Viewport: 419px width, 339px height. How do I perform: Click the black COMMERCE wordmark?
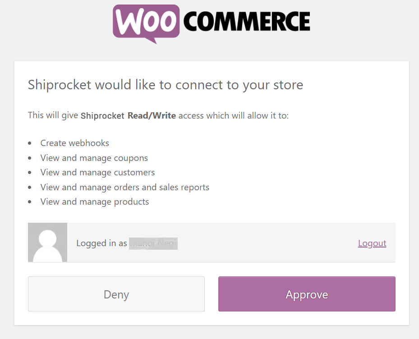[x=247, y=21]
